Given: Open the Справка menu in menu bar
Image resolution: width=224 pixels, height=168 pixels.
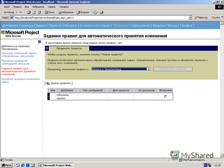Looking at the screenshot, I should click(64, 7).
